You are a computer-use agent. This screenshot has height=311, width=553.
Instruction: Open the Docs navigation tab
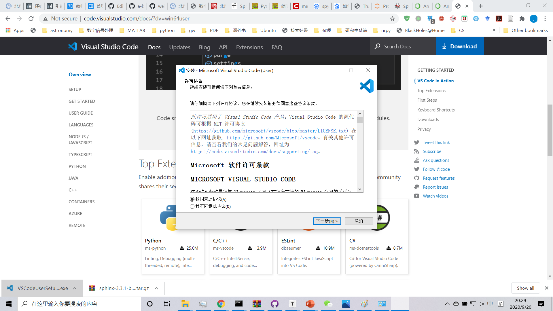(x=154, y=47)
